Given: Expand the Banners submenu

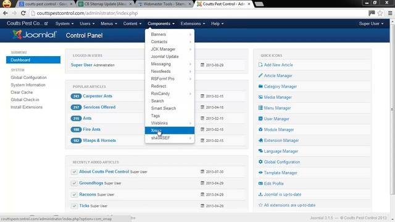Looking at the screenshot, I should (170, 35).
